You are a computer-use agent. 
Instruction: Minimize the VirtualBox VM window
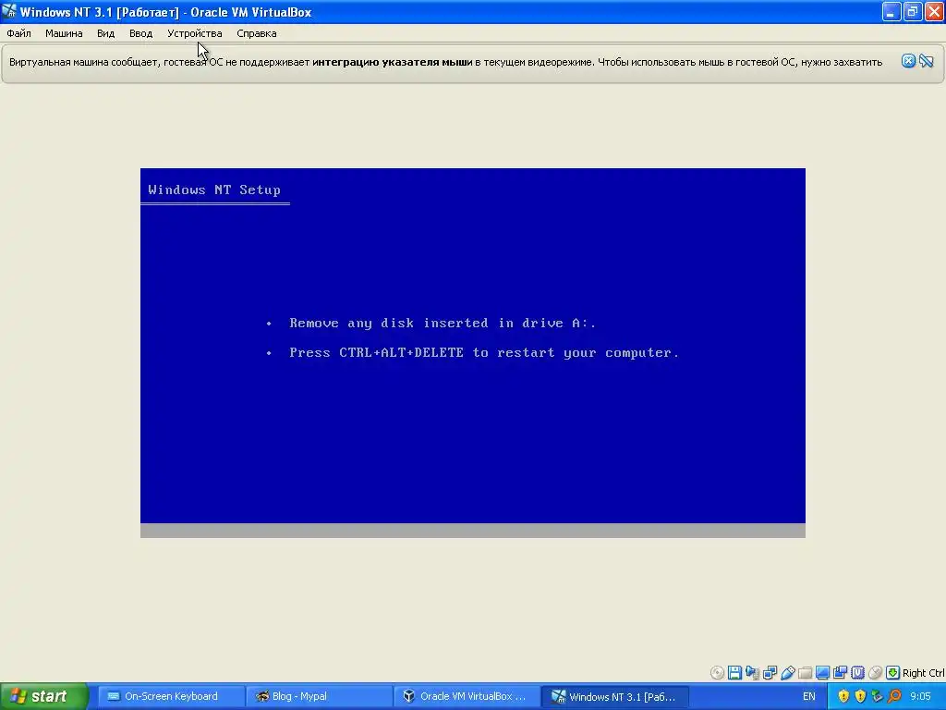891,11
